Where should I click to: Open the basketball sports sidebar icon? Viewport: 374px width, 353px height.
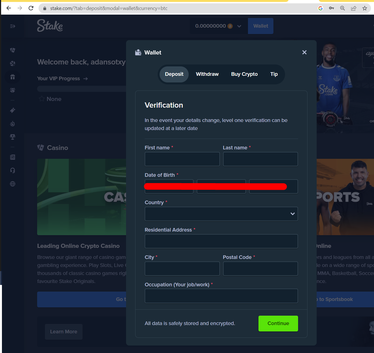point(12,63)
